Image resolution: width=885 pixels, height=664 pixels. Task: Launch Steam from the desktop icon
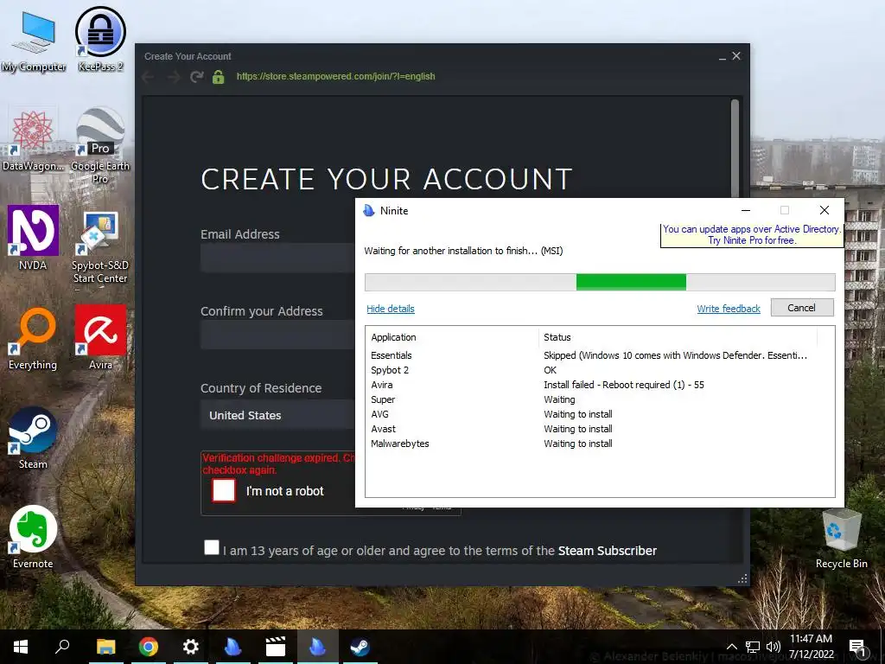33,438
